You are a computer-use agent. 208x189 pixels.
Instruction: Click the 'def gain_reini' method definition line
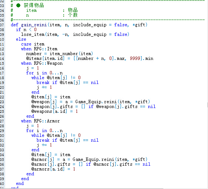click(x=79, y=25)
